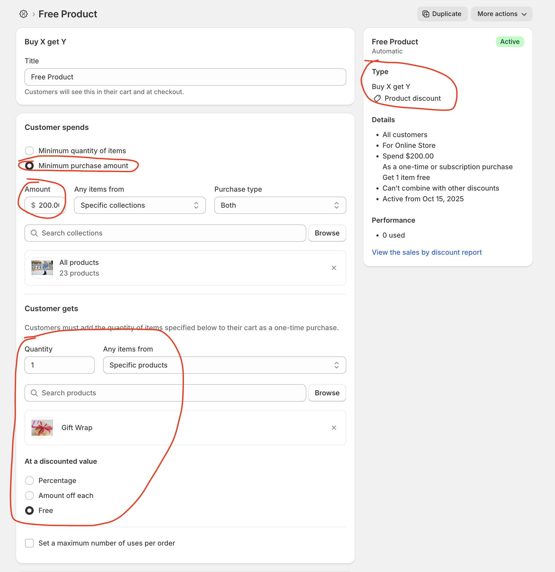The width and height of the screenshot is (555, 572).
Task: Remove the All products collection
Action: pyautogui.click(x=334, y=268)
